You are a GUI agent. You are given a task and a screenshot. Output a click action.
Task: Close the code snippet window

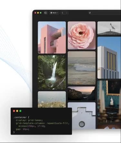tap(14, 111)
